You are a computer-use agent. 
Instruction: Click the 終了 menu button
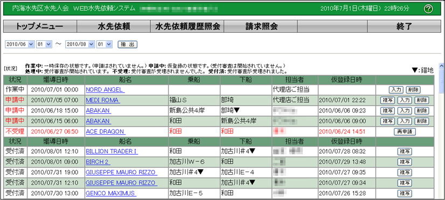[x=405, y=27]
